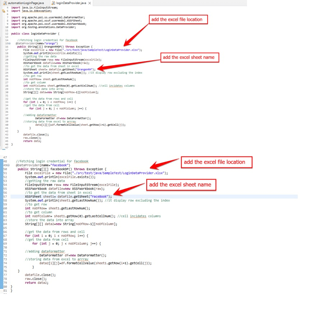Select the loginDataProvider.java editor tab
Screen dimensions: 315x316
point(71,3)
